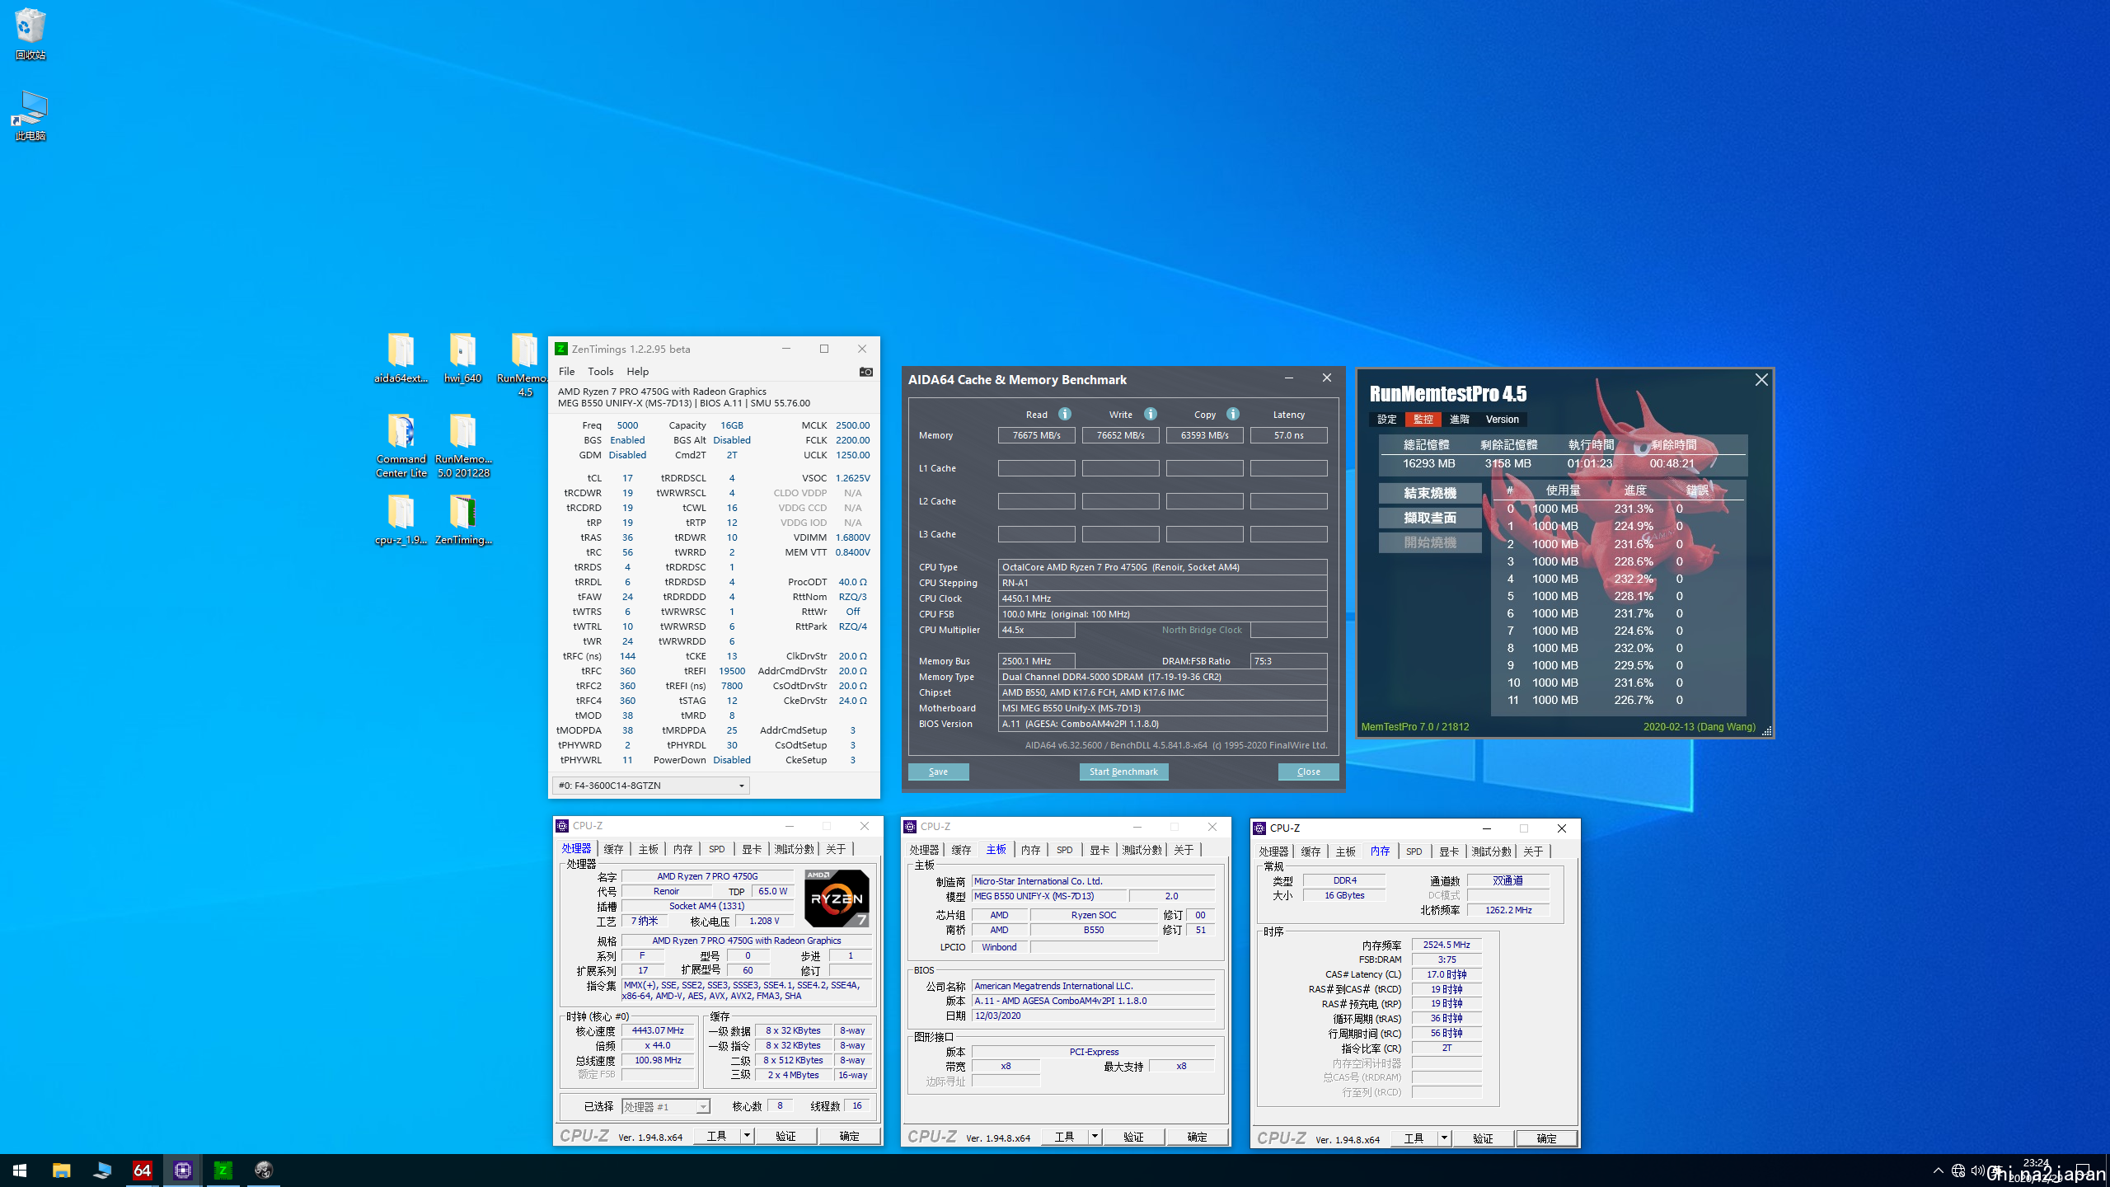Click 验证 button in middle CPU-Z

coord(1133,1137)
